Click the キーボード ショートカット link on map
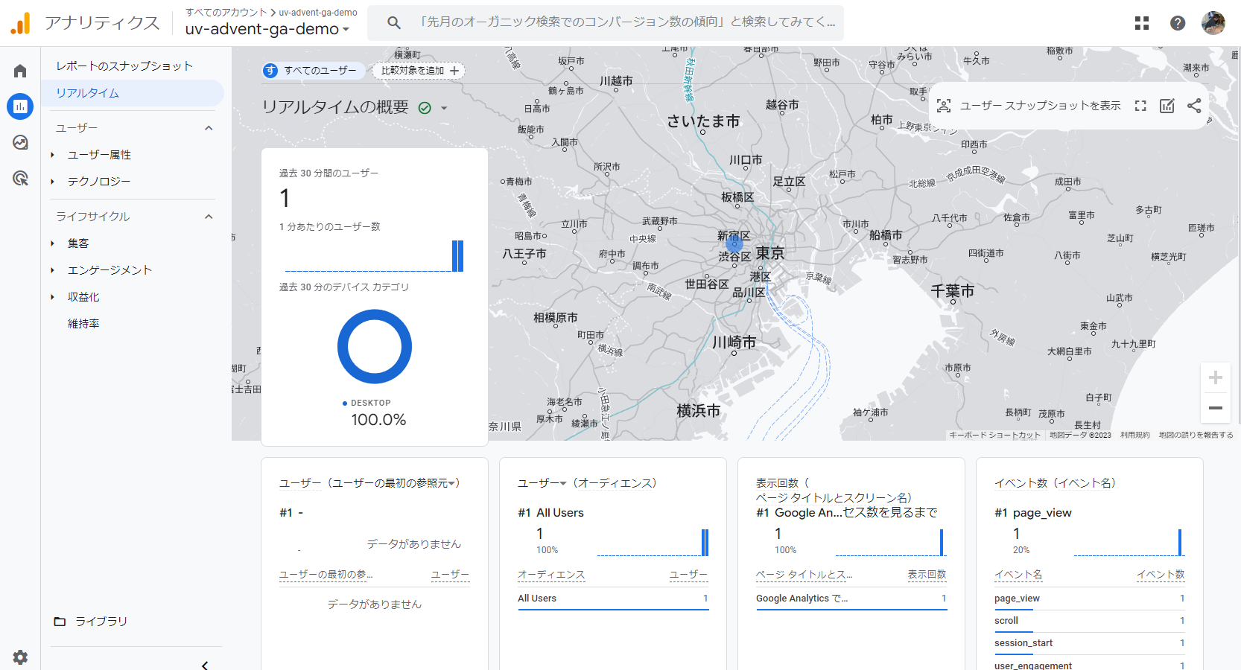 (x=994, y=435)
